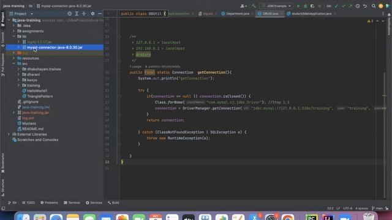Open the Build tool window
This screenshot has height=220, width=392.
(113, 203)
